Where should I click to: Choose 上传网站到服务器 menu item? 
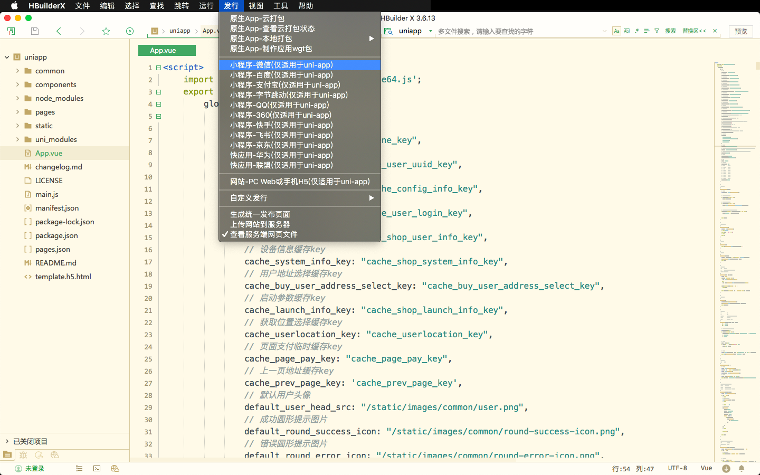[x=300, y=224]
